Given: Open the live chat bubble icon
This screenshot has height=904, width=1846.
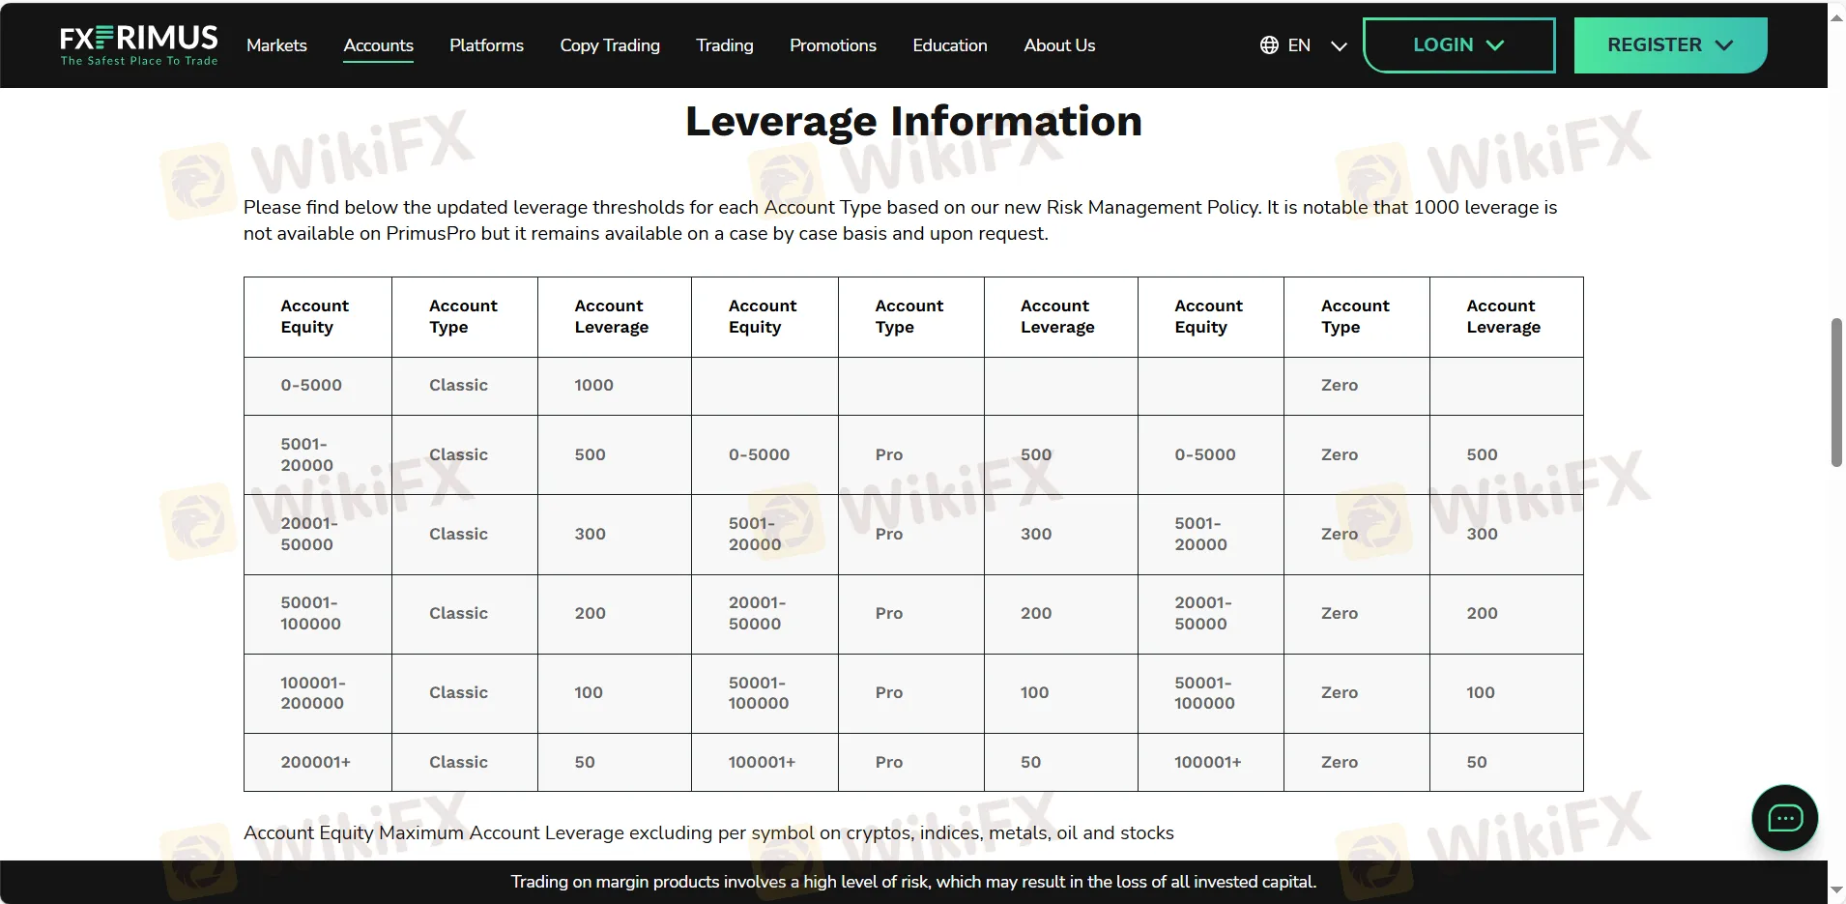Looking at the screenshot, I should click(1784, 818).
